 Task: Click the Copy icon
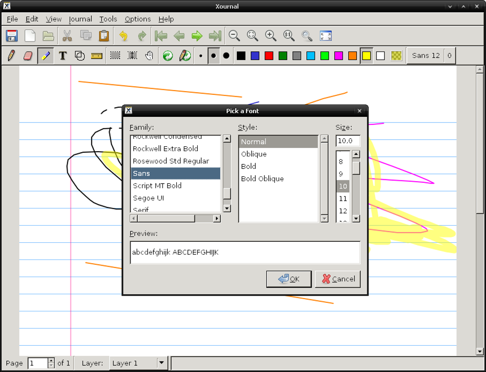tap(86, 36)
